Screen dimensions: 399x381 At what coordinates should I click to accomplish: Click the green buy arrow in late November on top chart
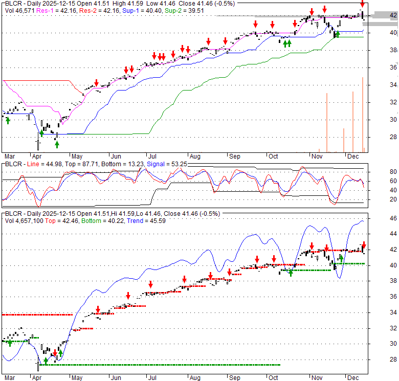click(x=337, y=34)
